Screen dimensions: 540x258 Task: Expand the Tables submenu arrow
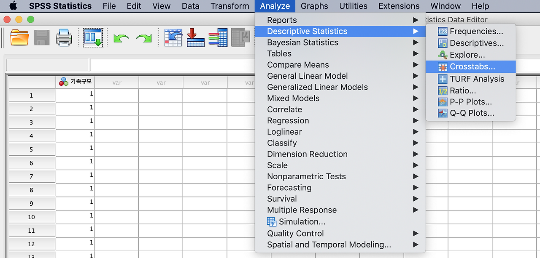416,53
